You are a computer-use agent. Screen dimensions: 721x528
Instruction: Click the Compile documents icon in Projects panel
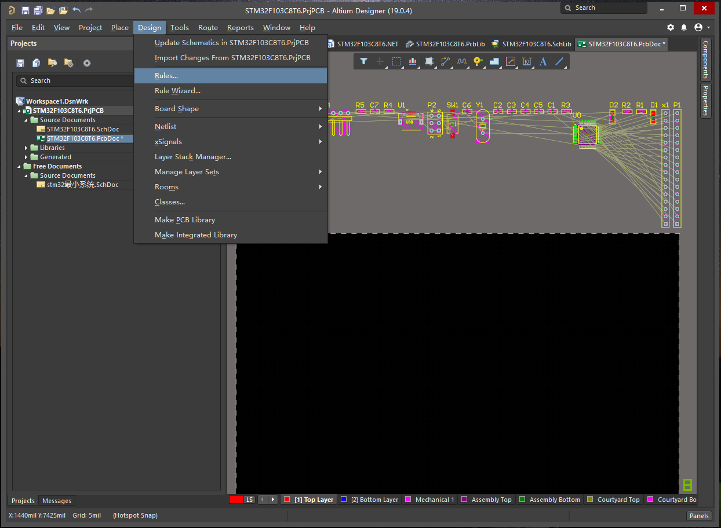37,63
